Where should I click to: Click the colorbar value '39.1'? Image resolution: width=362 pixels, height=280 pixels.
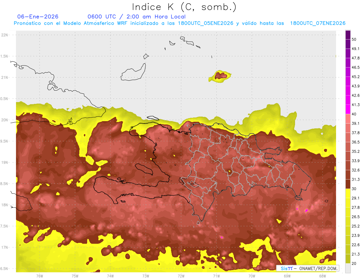(355, 123)
